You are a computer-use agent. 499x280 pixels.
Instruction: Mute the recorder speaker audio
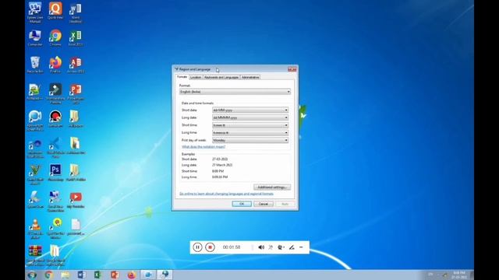click(x=261, y=247)
